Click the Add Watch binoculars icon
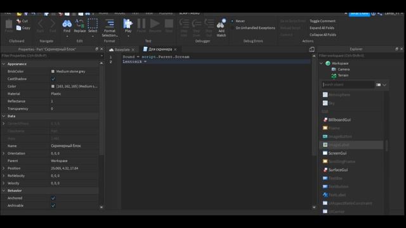This screenshot has height=228, width=406. click(x=221, y=24)
